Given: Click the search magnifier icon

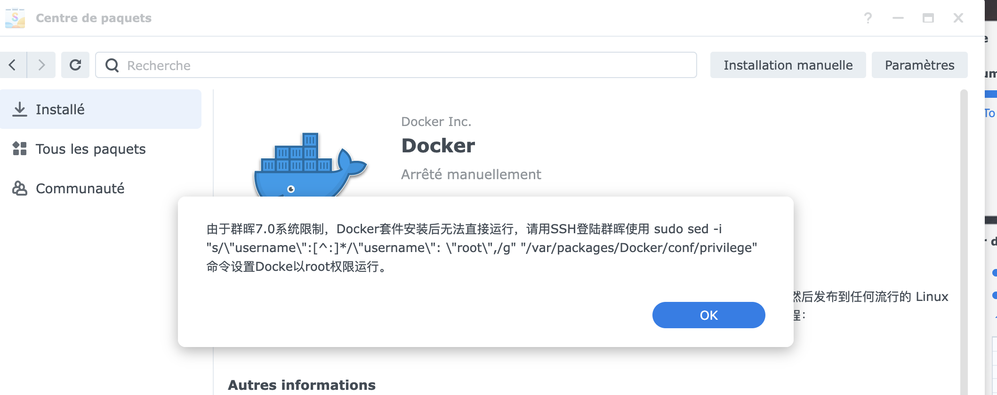Looking at the screenshot, I should [x=112, y=65].
